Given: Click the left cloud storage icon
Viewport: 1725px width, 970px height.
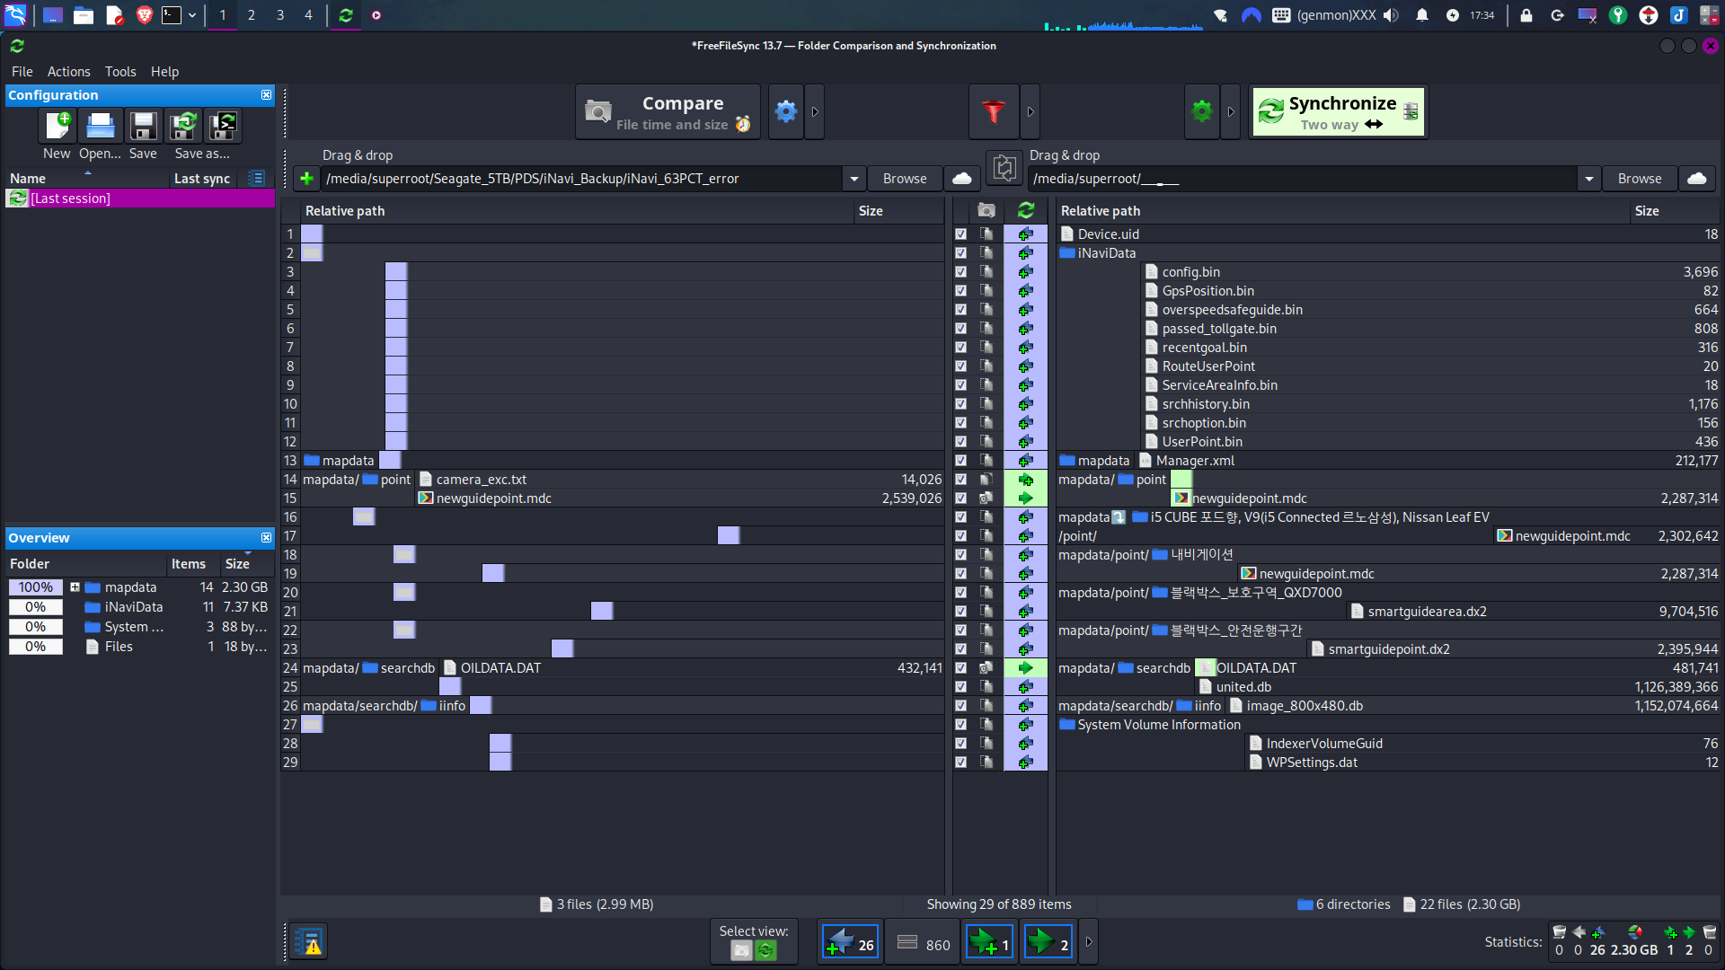Looking at the screenshot, I should (961, 179).
